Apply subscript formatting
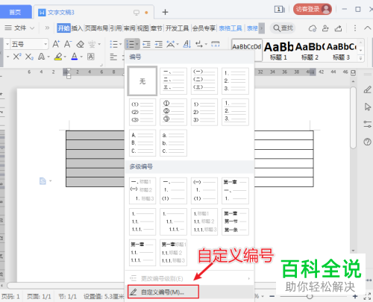373x302 pixels. click(x=29, y=57)
